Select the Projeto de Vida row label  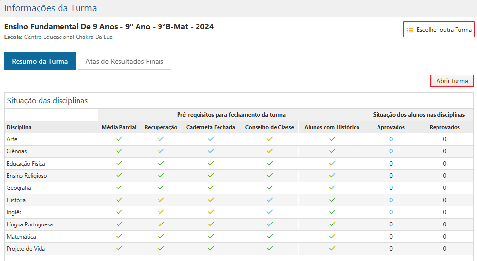(x=26, y=248)
